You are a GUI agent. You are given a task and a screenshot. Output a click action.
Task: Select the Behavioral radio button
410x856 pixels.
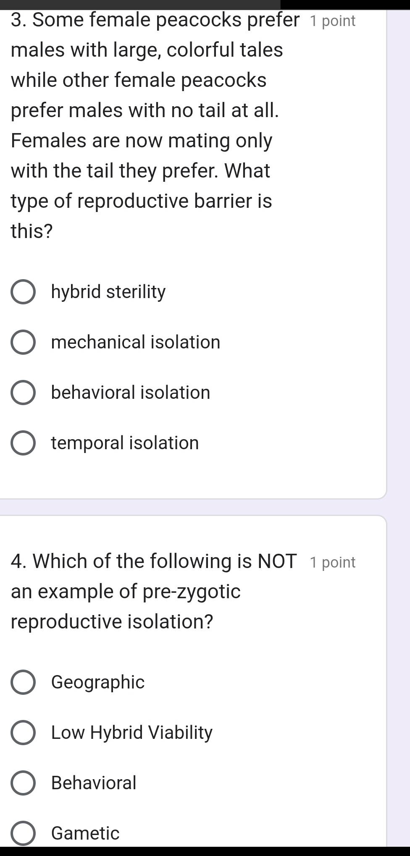click(23, 783)
